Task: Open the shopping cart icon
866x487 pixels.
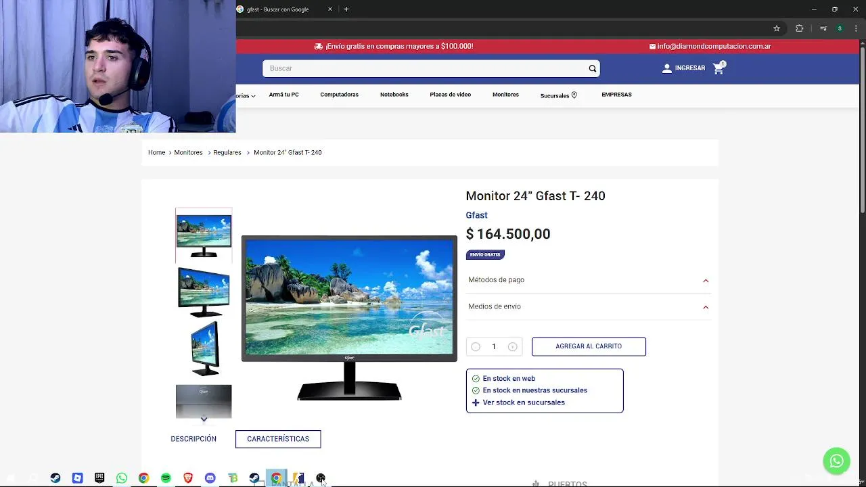Action: pos(719,68)
